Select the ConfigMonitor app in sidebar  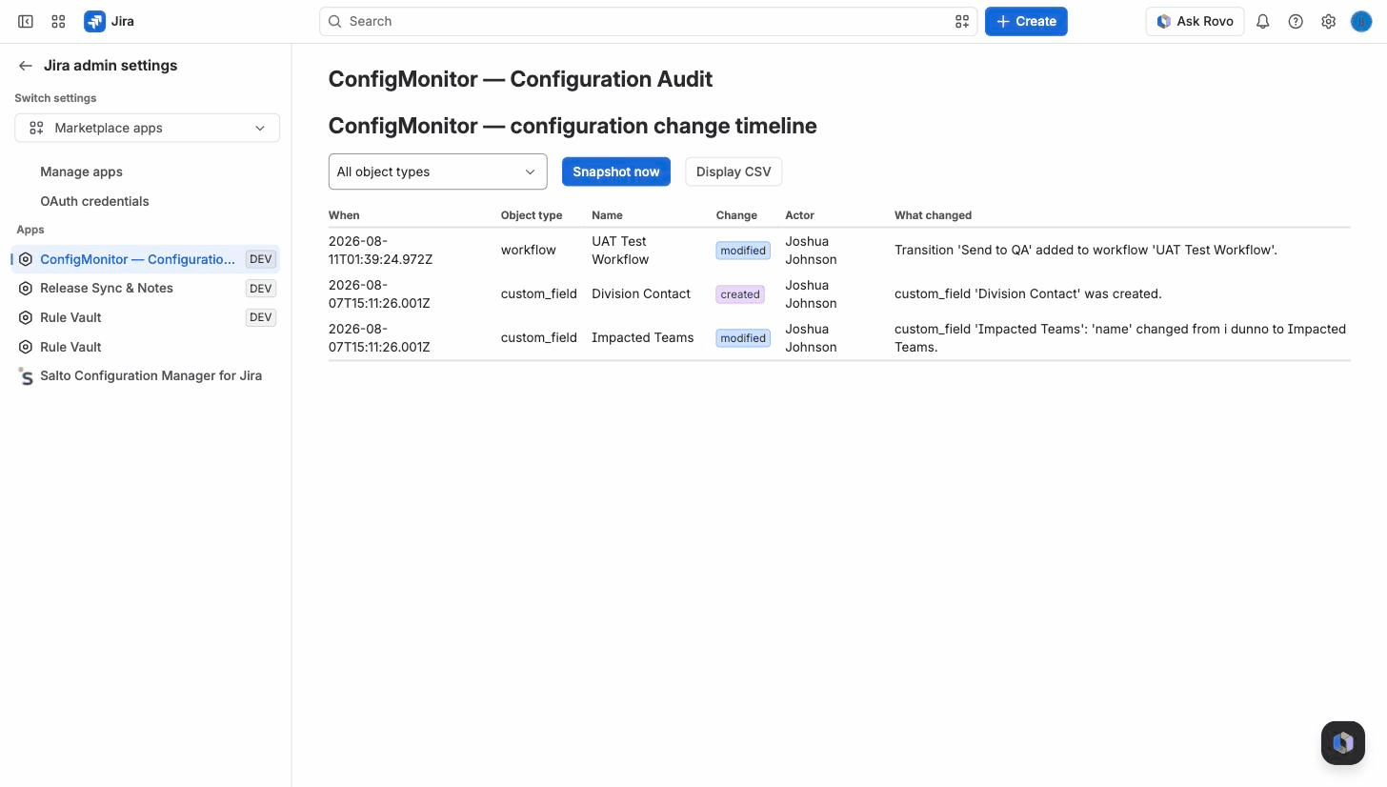tap(146, 259)
